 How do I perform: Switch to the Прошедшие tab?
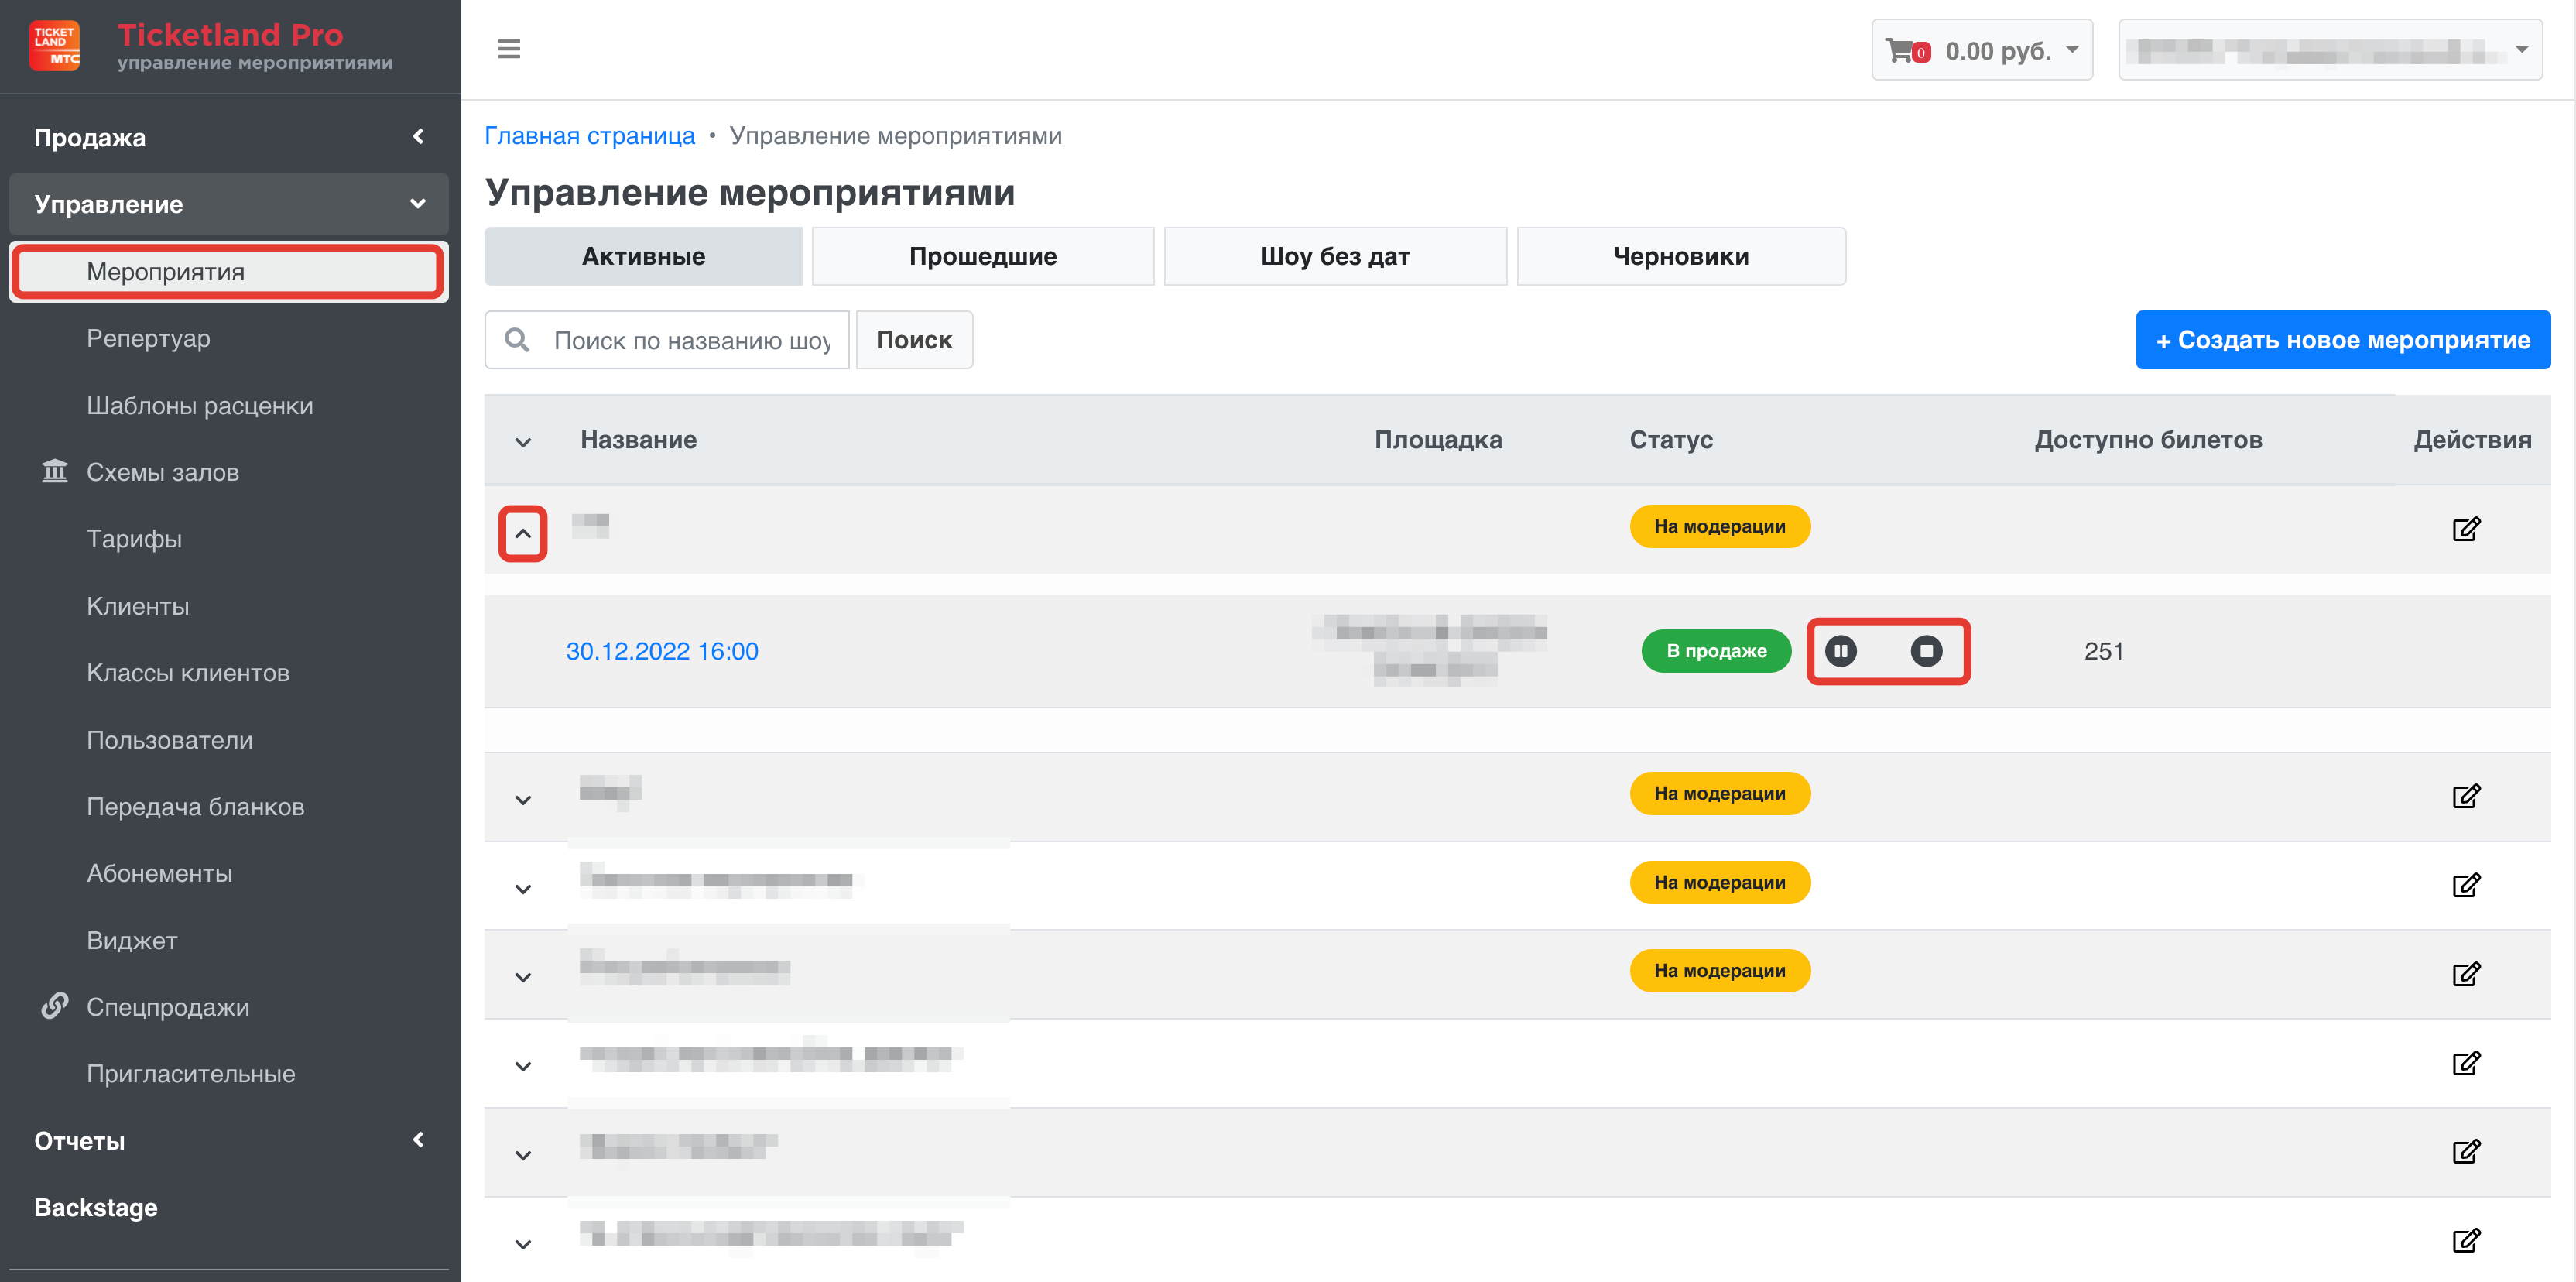[x=983, y=256]
